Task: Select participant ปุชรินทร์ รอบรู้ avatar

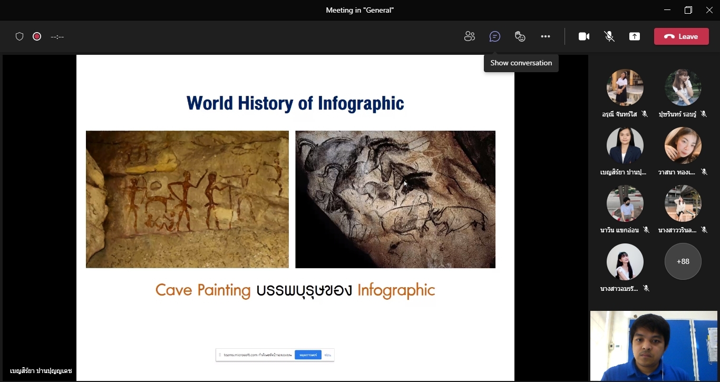Action: (683, 87)
